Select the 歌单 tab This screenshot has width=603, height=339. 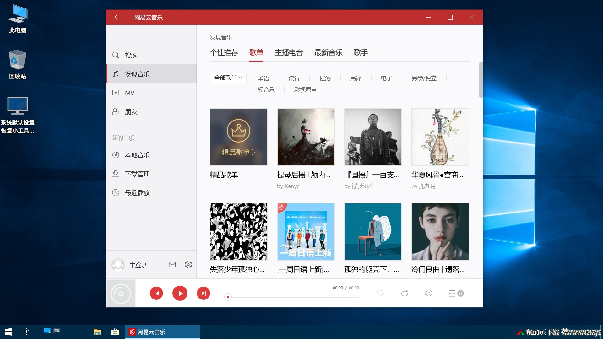[256, 52]
